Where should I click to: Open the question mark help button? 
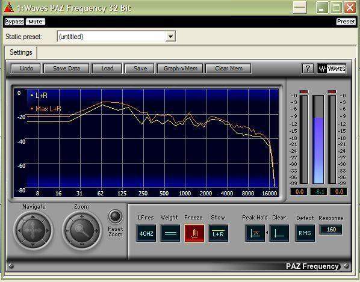click(x=308, y=69)
